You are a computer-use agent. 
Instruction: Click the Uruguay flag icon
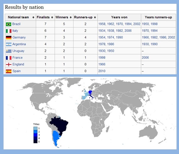pyautogui.click(x=8, y=51)
